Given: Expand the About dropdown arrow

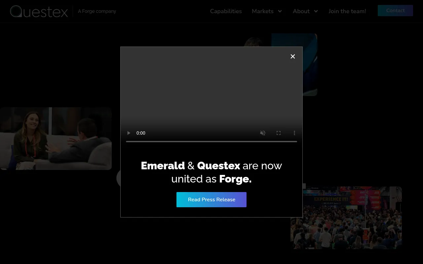Looking at the screenshot, I should (316, 11).
